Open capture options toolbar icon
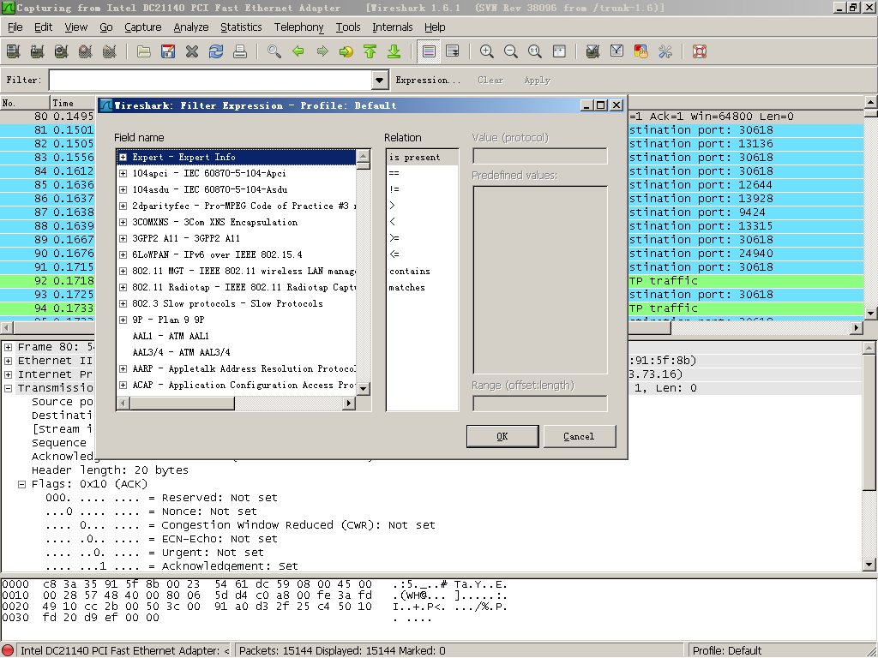Image resolution: width=878 pixels, height=658 pixels. [x=38, y=51]
